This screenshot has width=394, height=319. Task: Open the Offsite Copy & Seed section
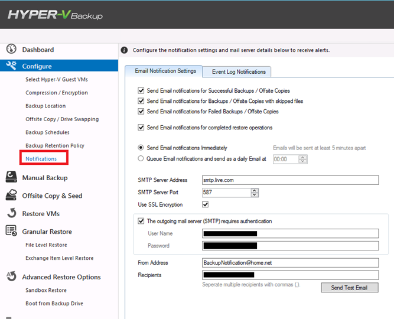tap(52, 196)
